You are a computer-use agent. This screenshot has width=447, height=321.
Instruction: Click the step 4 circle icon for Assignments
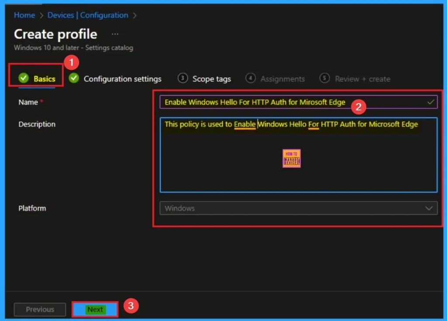click(251, 79)
